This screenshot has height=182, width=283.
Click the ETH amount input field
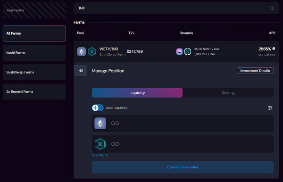click(183, 124)
